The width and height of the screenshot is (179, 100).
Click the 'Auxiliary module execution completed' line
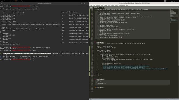pos(17,58)
